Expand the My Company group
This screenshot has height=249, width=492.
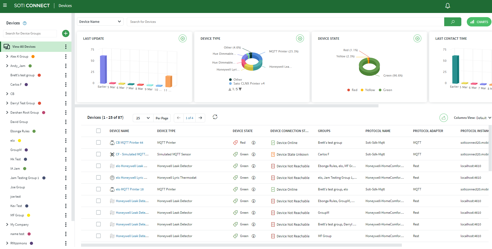(7, 225)
